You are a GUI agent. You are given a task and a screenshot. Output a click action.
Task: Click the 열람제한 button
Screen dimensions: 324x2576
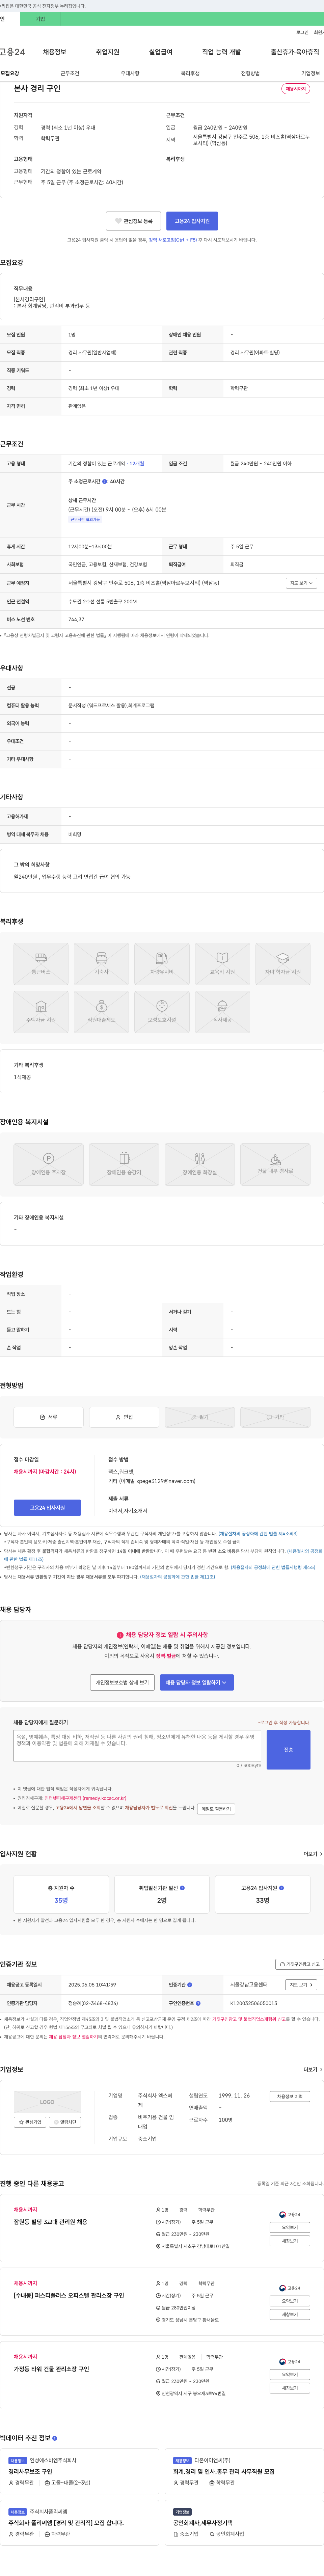point(65,2122)
